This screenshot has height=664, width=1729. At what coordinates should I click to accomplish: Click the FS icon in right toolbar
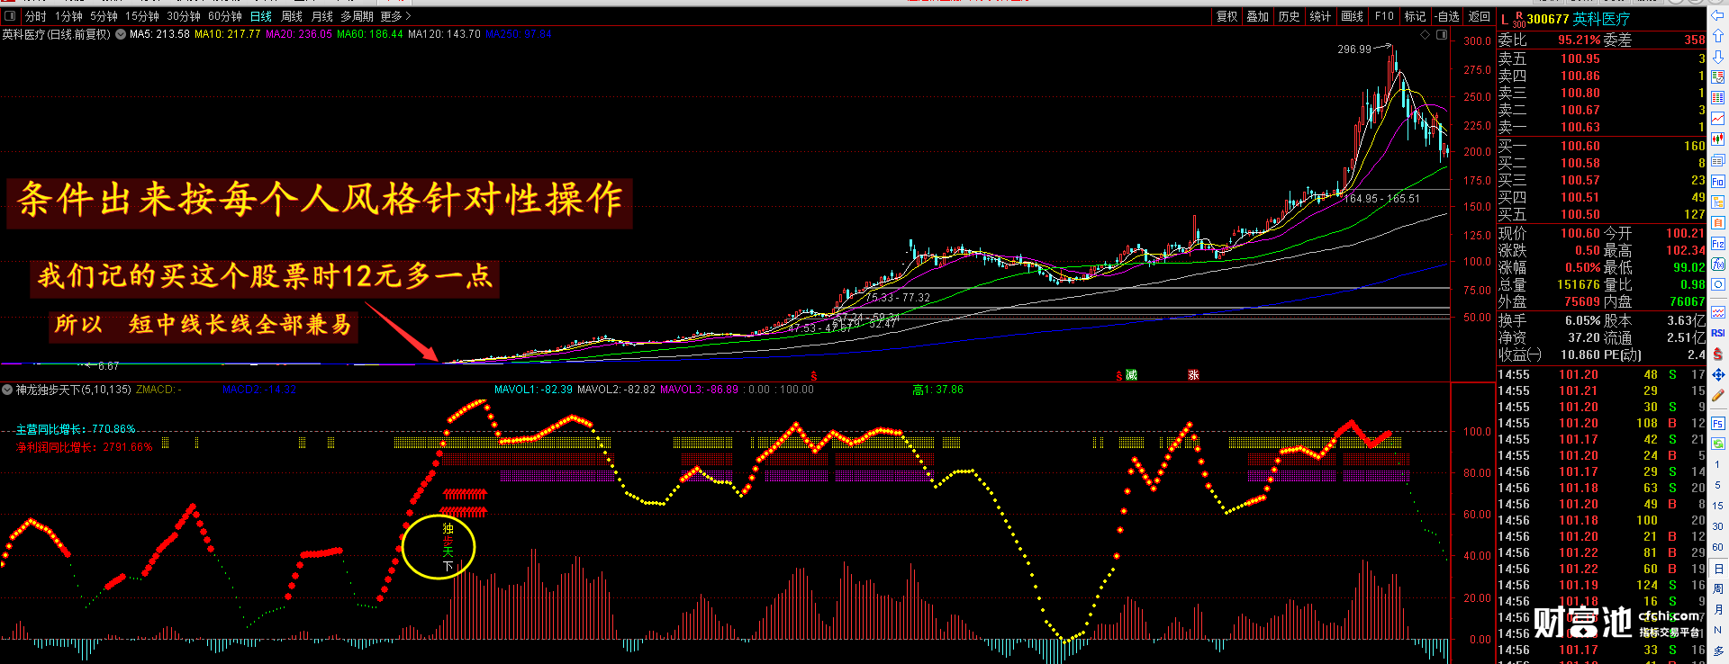point(1718,423)
